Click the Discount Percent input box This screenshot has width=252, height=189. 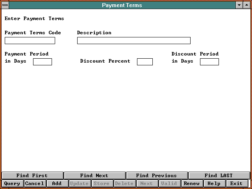[145, 61]
